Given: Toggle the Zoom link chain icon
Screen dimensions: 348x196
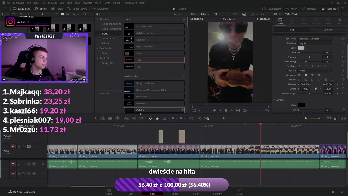Looking at the screenshot, I should [316, 89].
